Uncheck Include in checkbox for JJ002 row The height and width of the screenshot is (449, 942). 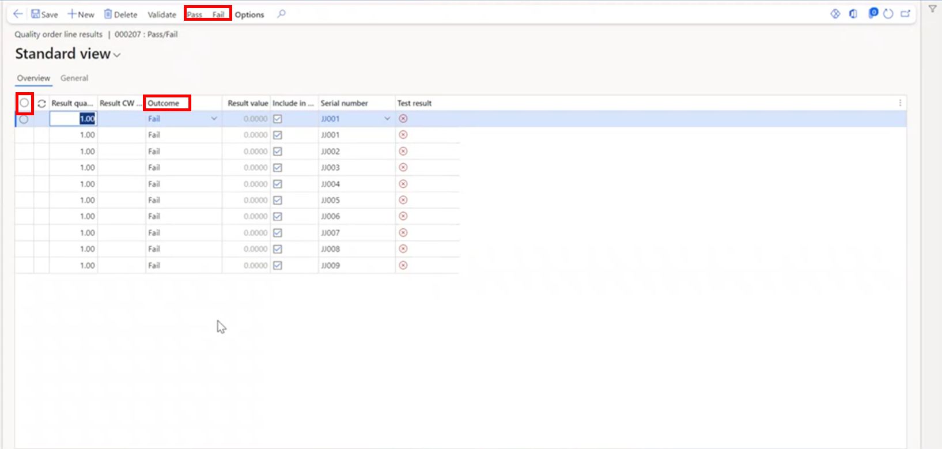pyautogui.click(x=278, y=151)
